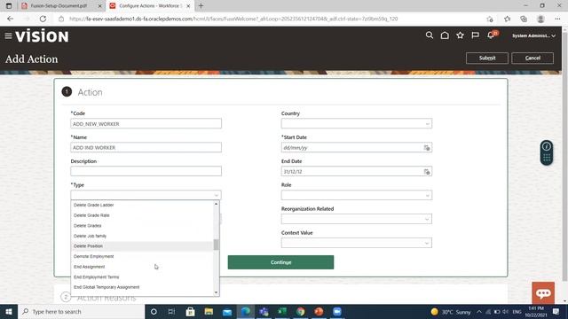Select End Employment Terms option
Viewport: 568px width, 319px height.
pyautogui.click(x=142, y=276)
